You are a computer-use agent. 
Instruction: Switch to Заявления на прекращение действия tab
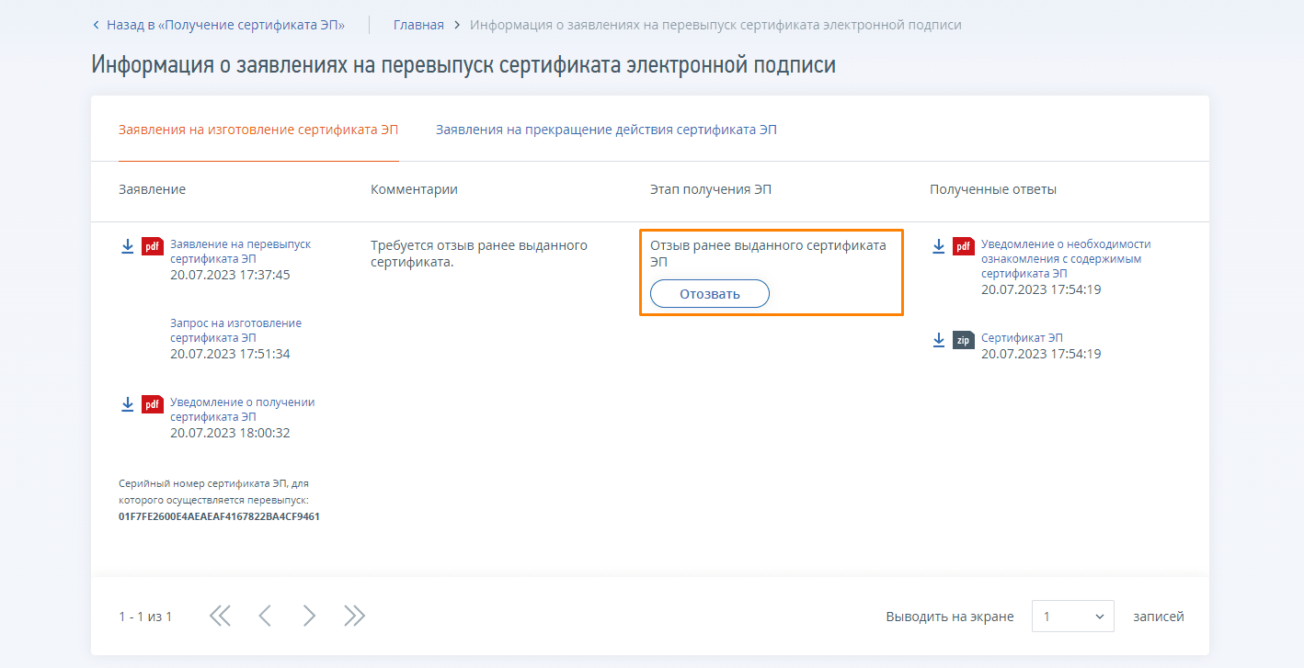point(606,130)
